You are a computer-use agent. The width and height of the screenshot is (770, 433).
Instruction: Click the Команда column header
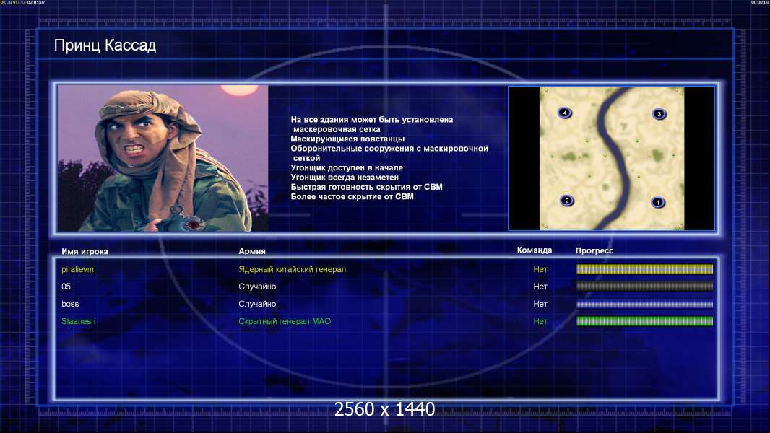pyautogui.click(x=535, y=250)
